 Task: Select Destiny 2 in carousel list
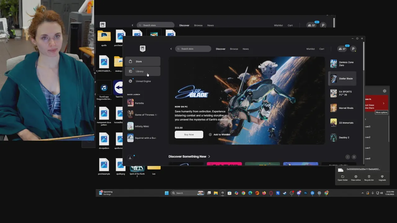[x=343, y=137]
